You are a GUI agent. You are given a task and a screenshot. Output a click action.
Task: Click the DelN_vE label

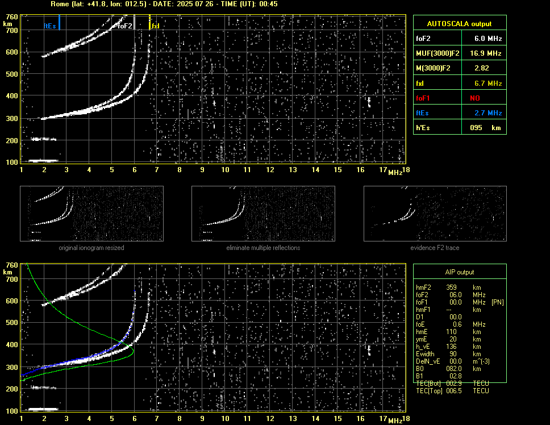click(428, 361)
